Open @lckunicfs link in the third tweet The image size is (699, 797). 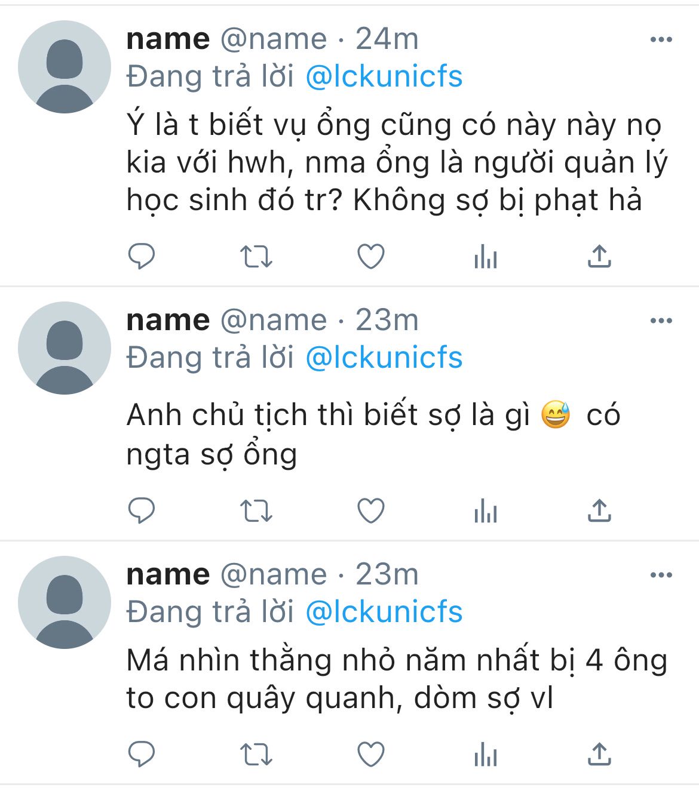384,612
